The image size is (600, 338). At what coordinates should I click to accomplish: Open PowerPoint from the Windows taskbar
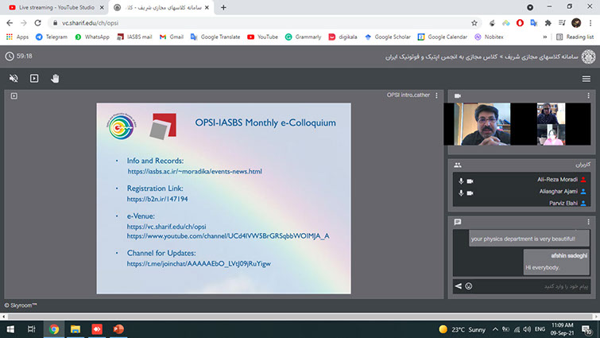point(119,328)
